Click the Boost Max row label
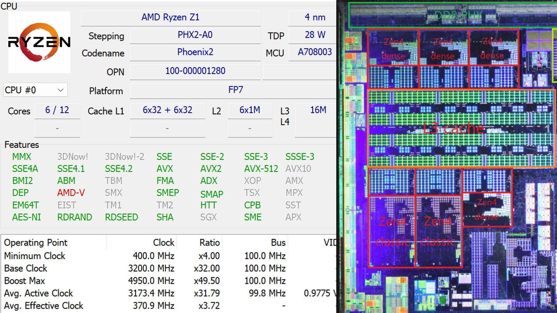 tap(24, 281)
